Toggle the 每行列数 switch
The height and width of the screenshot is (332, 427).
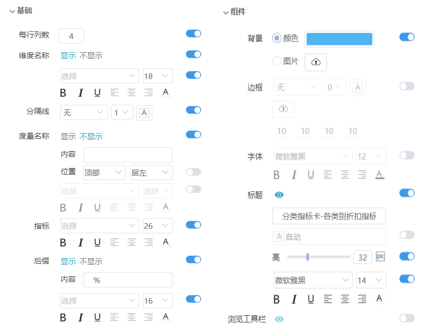pos(193,33)
